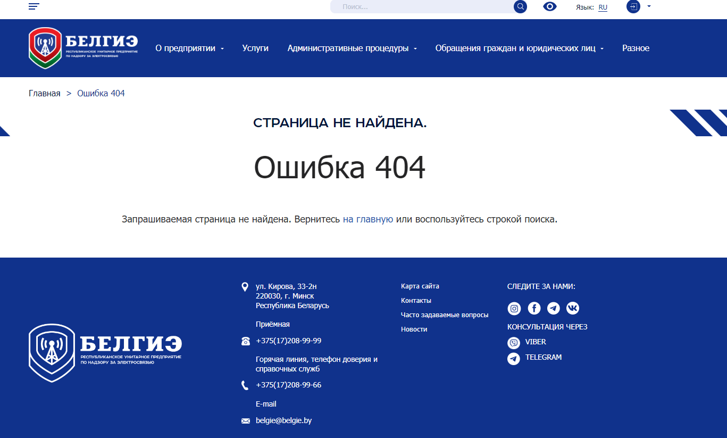Click the Viber consultation icon
The height and width of the screenshot is (438, 727).
click(514, 342)
